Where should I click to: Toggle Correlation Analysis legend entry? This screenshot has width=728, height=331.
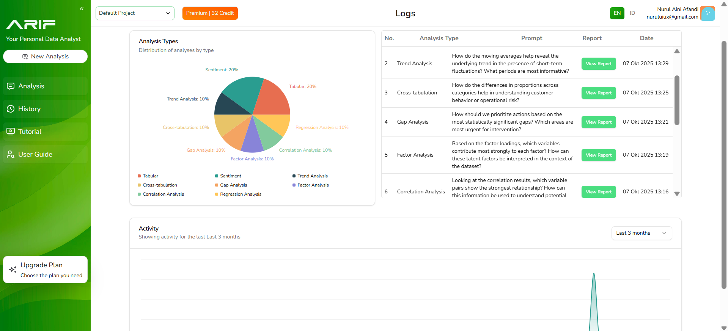coord(161,194)
